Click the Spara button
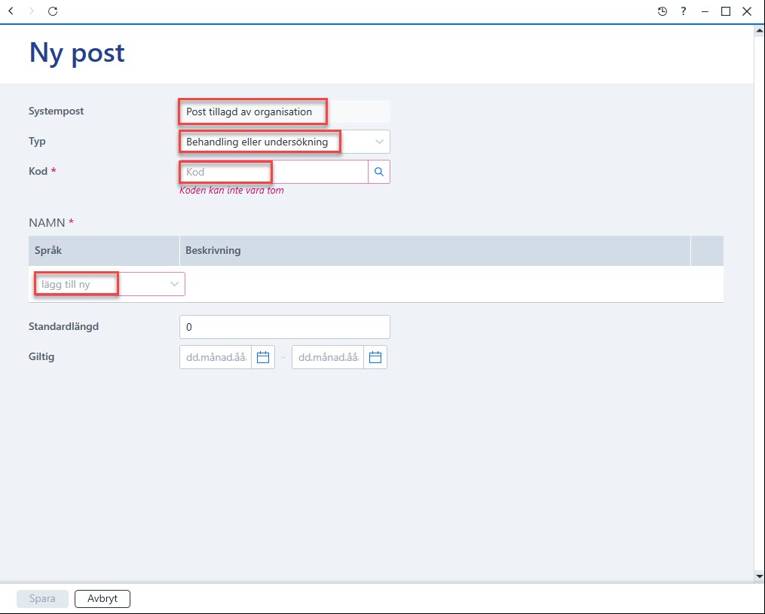The width and height of the screenshot is (765, 614). (42, 598)
